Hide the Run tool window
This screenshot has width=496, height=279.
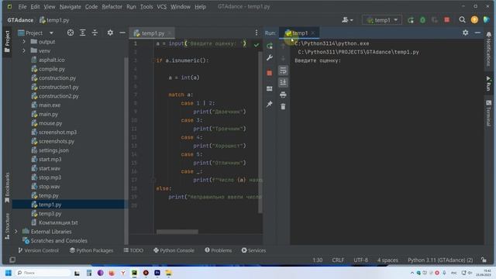coord(477,33)
